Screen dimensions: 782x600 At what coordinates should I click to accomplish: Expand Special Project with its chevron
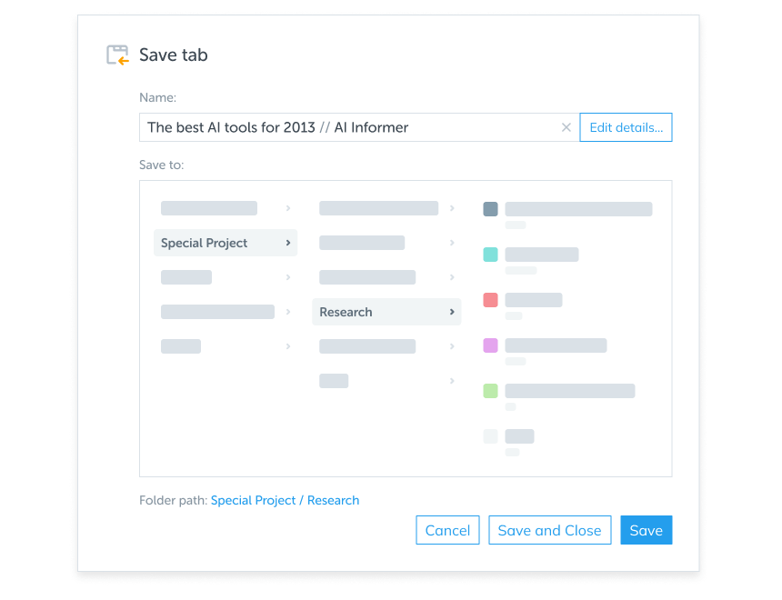click(288, 243)
